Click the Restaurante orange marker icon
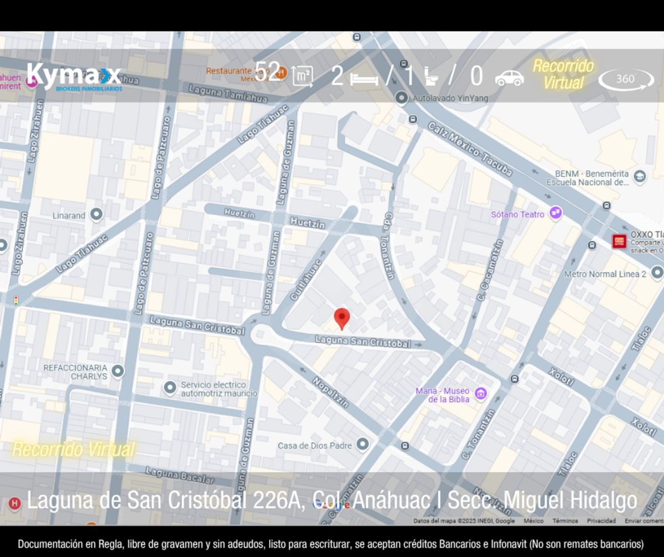Viewport: 664px width, 557px height. tap(281, 72)
